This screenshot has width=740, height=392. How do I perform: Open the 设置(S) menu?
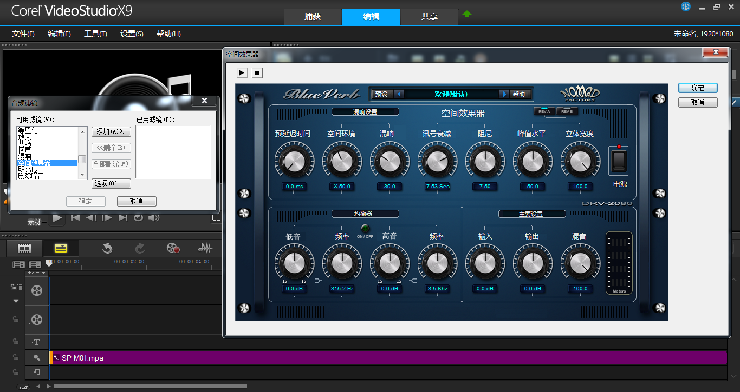click(132, 34)
